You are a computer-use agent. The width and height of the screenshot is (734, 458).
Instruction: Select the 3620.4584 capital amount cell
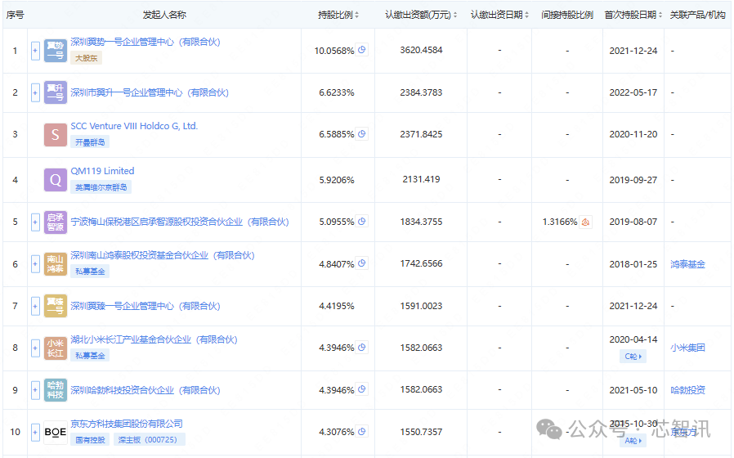[421, 50]
